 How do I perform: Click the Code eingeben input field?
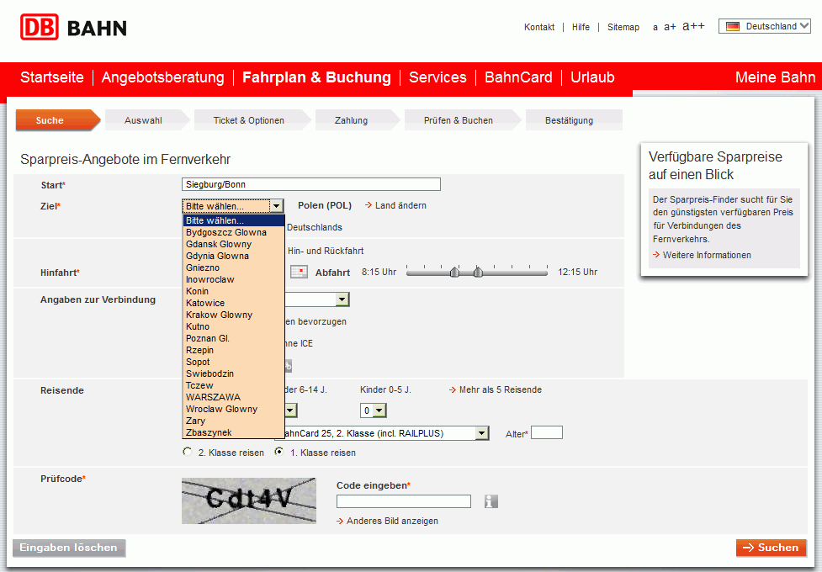pos(404,501)
